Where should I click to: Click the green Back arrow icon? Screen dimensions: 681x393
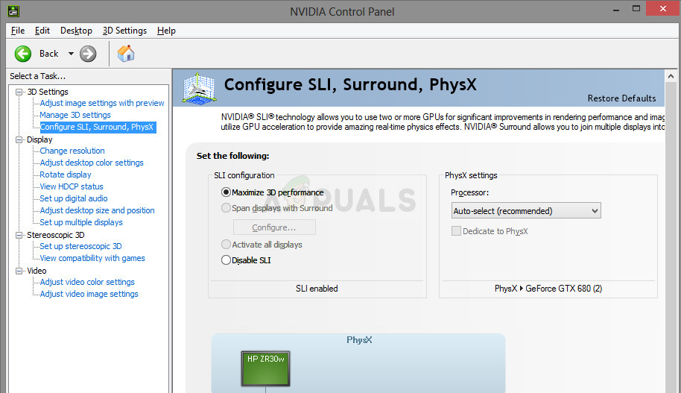pyautogui.click(x=23, y=54)
